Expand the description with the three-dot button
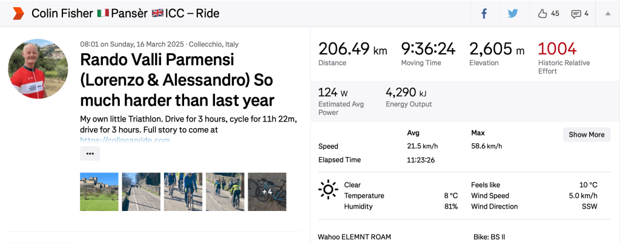 [90, 154]
